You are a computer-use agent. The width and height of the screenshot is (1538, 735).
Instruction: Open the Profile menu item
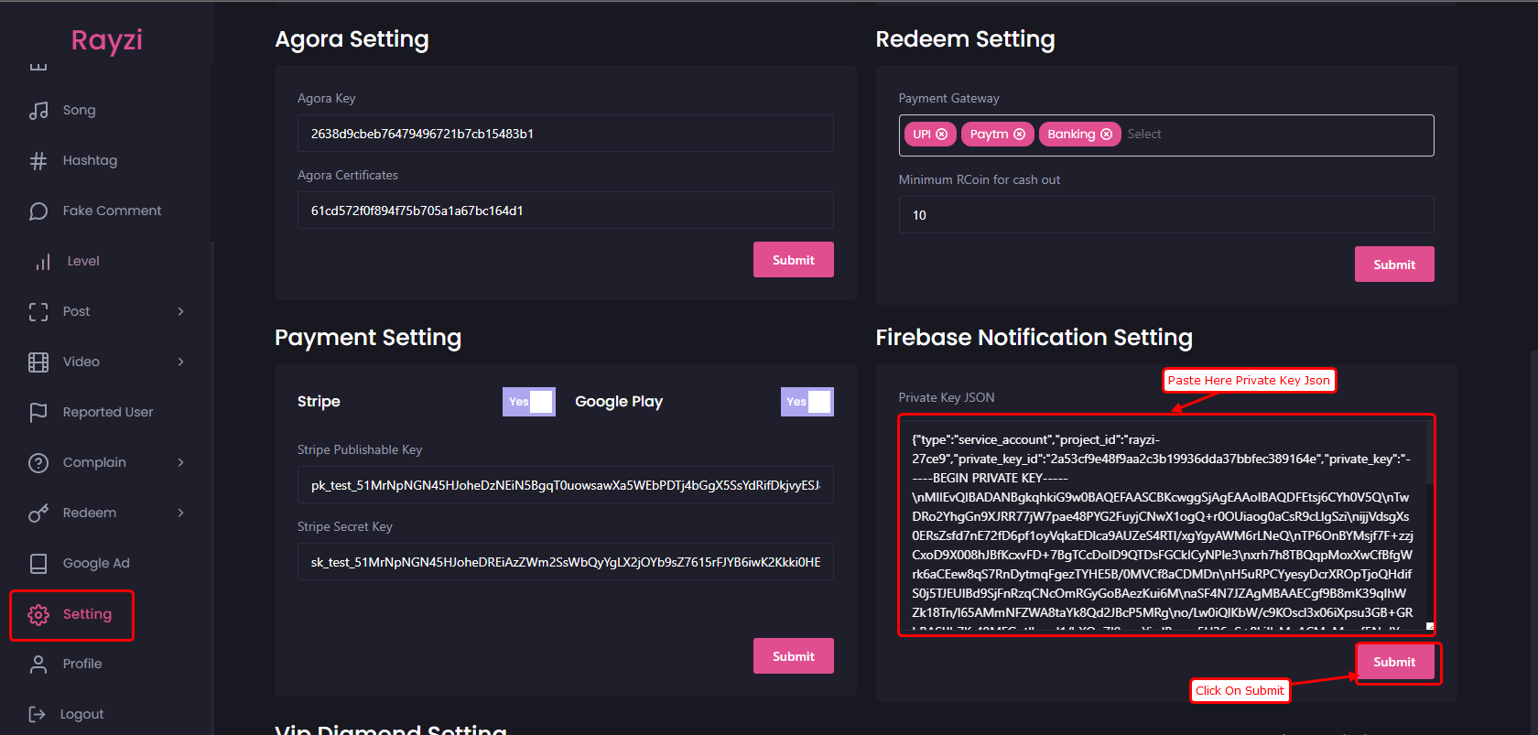click(81, 664)
